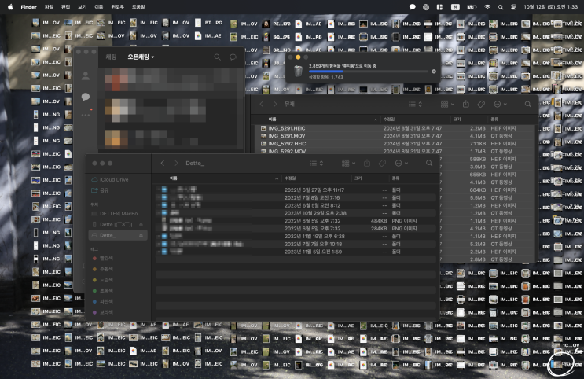Open the Apple menu
The height and width of the screenshot is (379, 584).
pyautogui.click(x=10, y=7)
